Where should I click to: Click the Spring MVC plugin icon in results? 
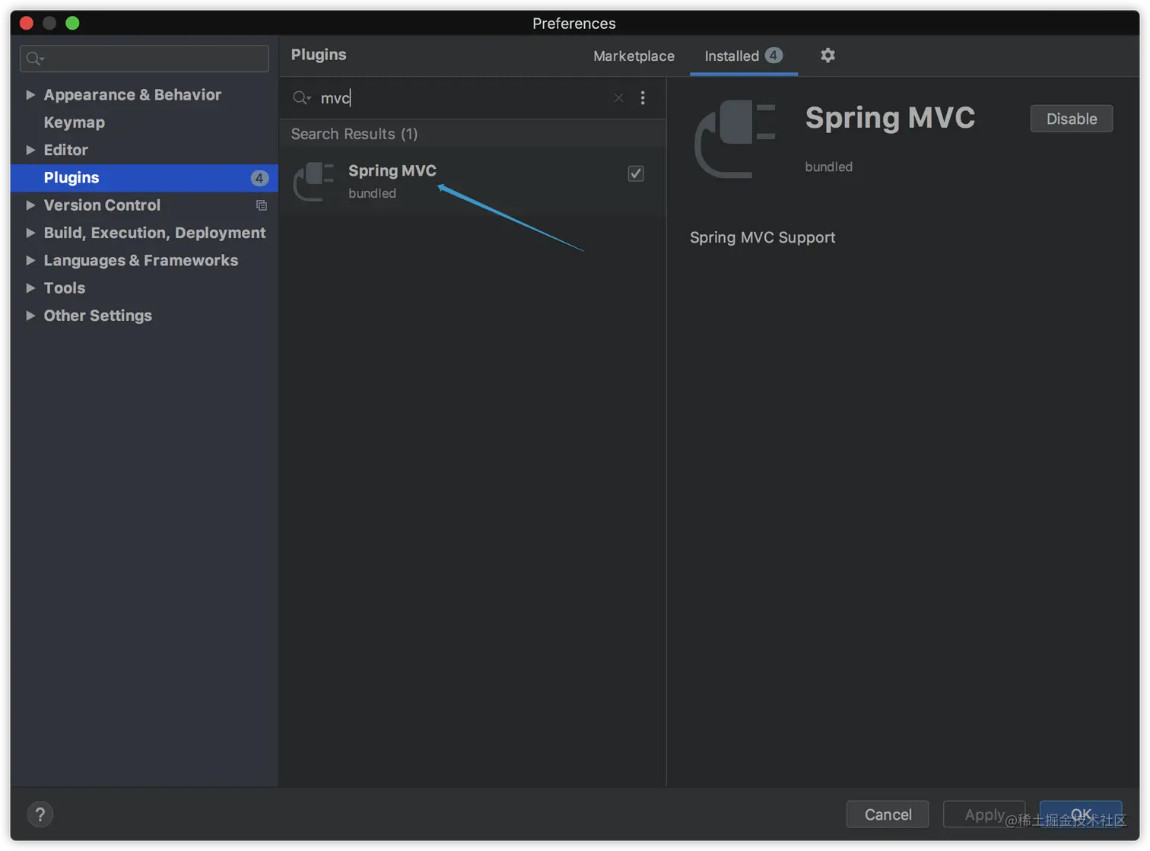(x=314, y=182)
